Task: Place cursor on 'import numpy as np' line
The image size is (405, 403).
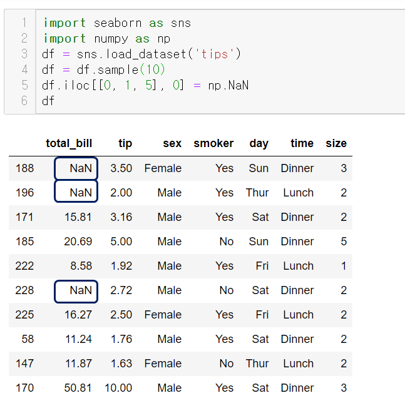Action: coord(106,39)
